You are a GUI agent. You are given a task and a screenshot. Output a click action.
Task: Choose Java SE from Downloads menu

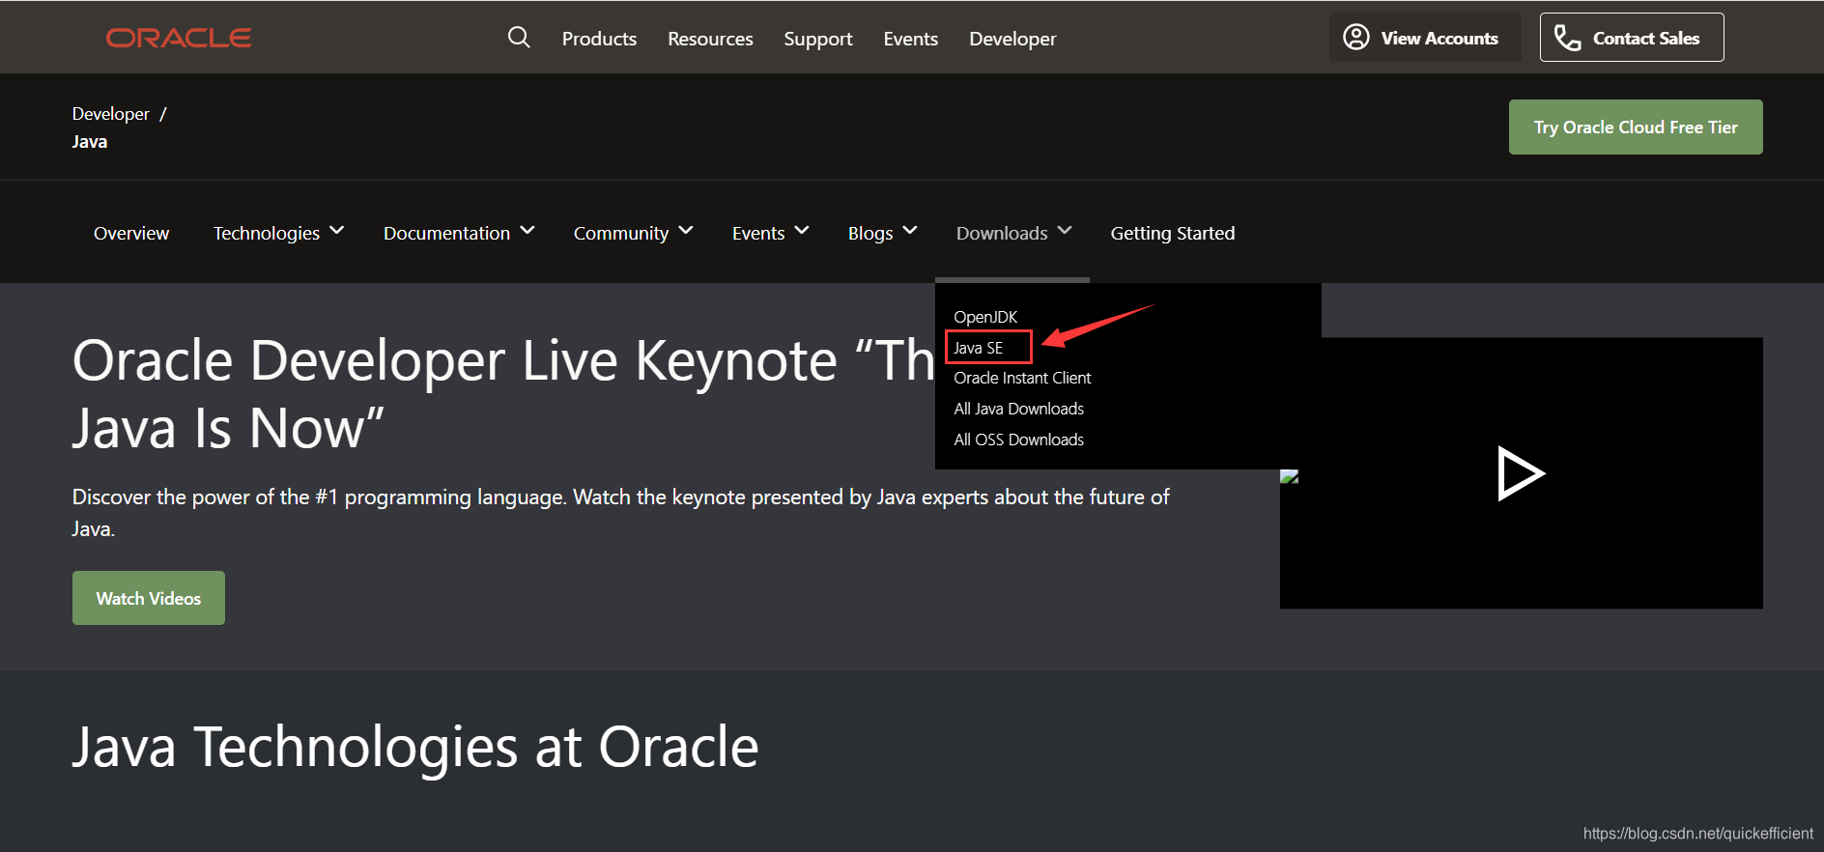[979, 348]
